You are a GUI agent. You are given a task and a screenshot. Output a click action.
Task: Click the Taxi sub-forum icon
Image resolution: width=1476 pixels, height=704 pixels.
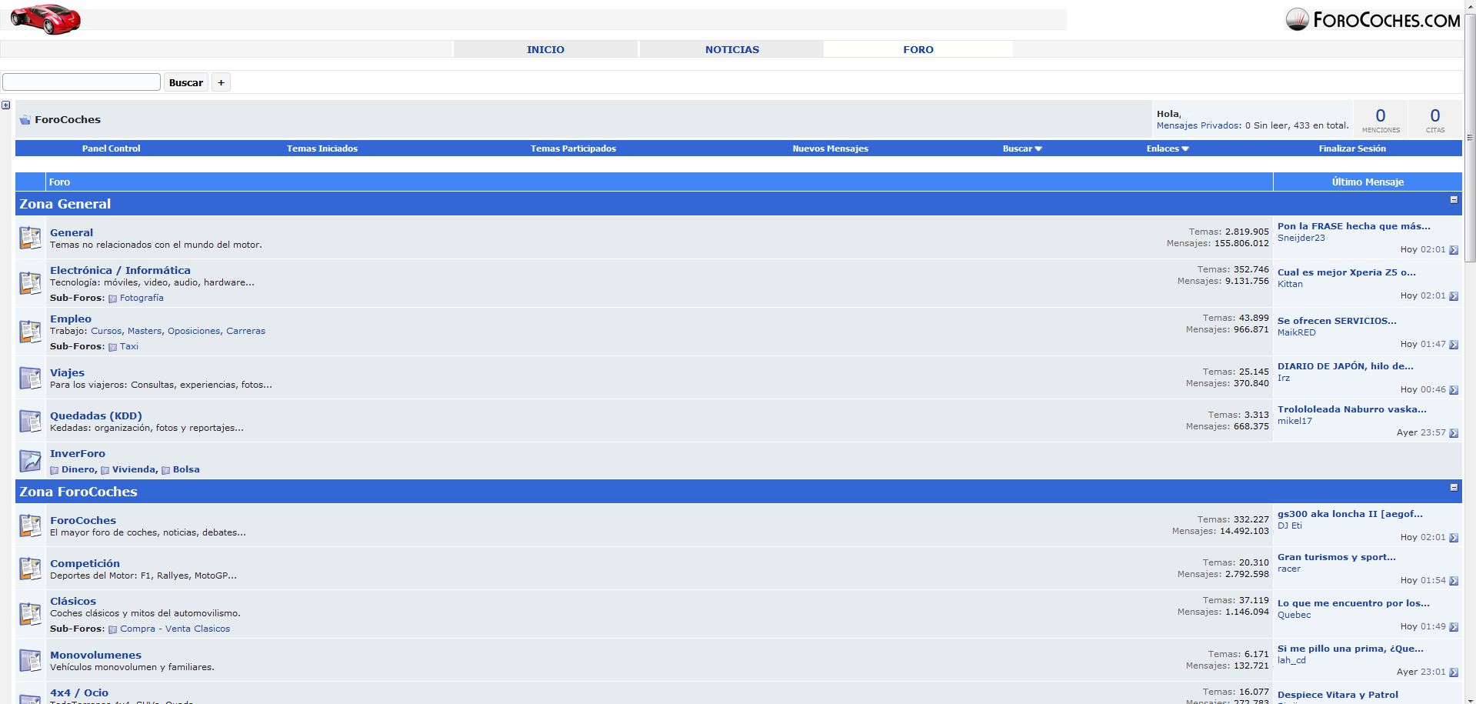[113, 347]
